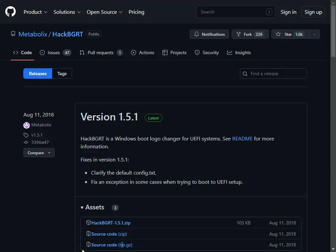This screenshot has height=252, width=336.
Task: Click the repository icon beside Metabolix
Action: 13,34
